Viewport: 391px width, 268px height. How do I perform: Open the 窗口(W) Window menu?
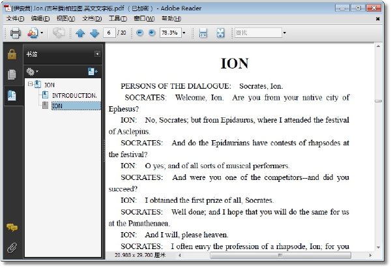coord(144,19)
